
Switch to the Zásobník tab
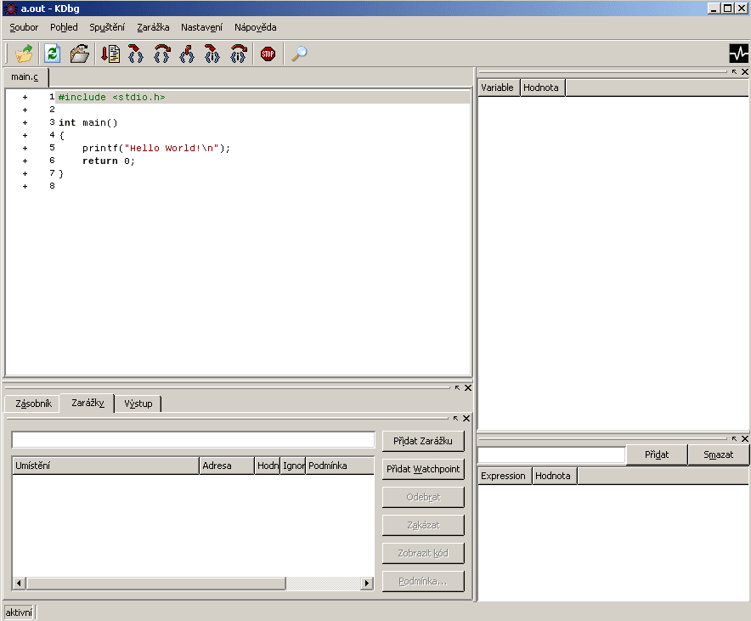(x=33, y=404)
